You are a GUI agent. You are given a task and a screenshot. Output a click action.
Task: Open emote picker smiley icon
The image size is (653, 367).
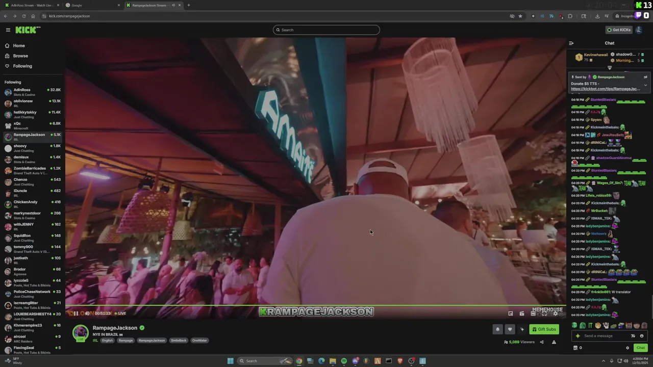tap(641, 336)
